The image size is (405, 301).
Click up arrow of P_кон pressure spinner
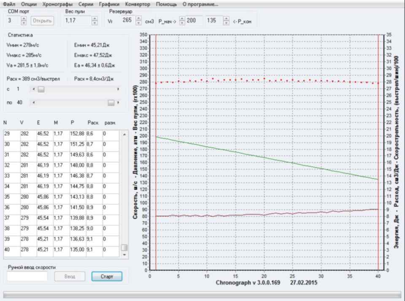point(227,19)
